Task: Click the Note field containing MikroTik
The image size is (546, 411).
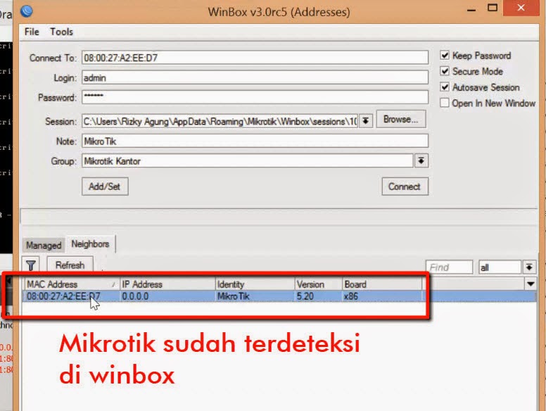Action: pyautogui.click(x=255, y=141)
